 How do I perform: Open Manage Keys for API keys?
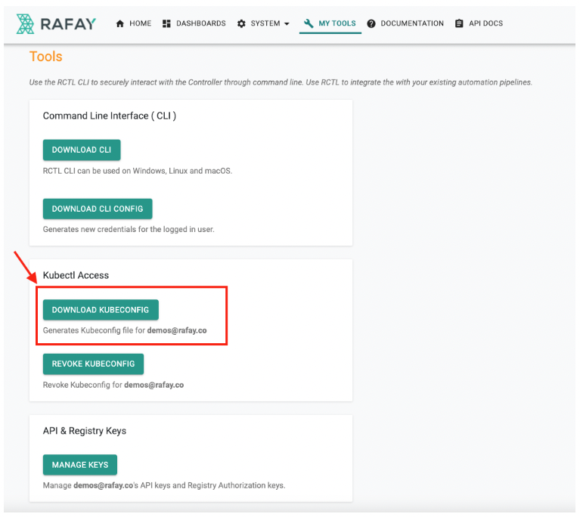point(79,465)
